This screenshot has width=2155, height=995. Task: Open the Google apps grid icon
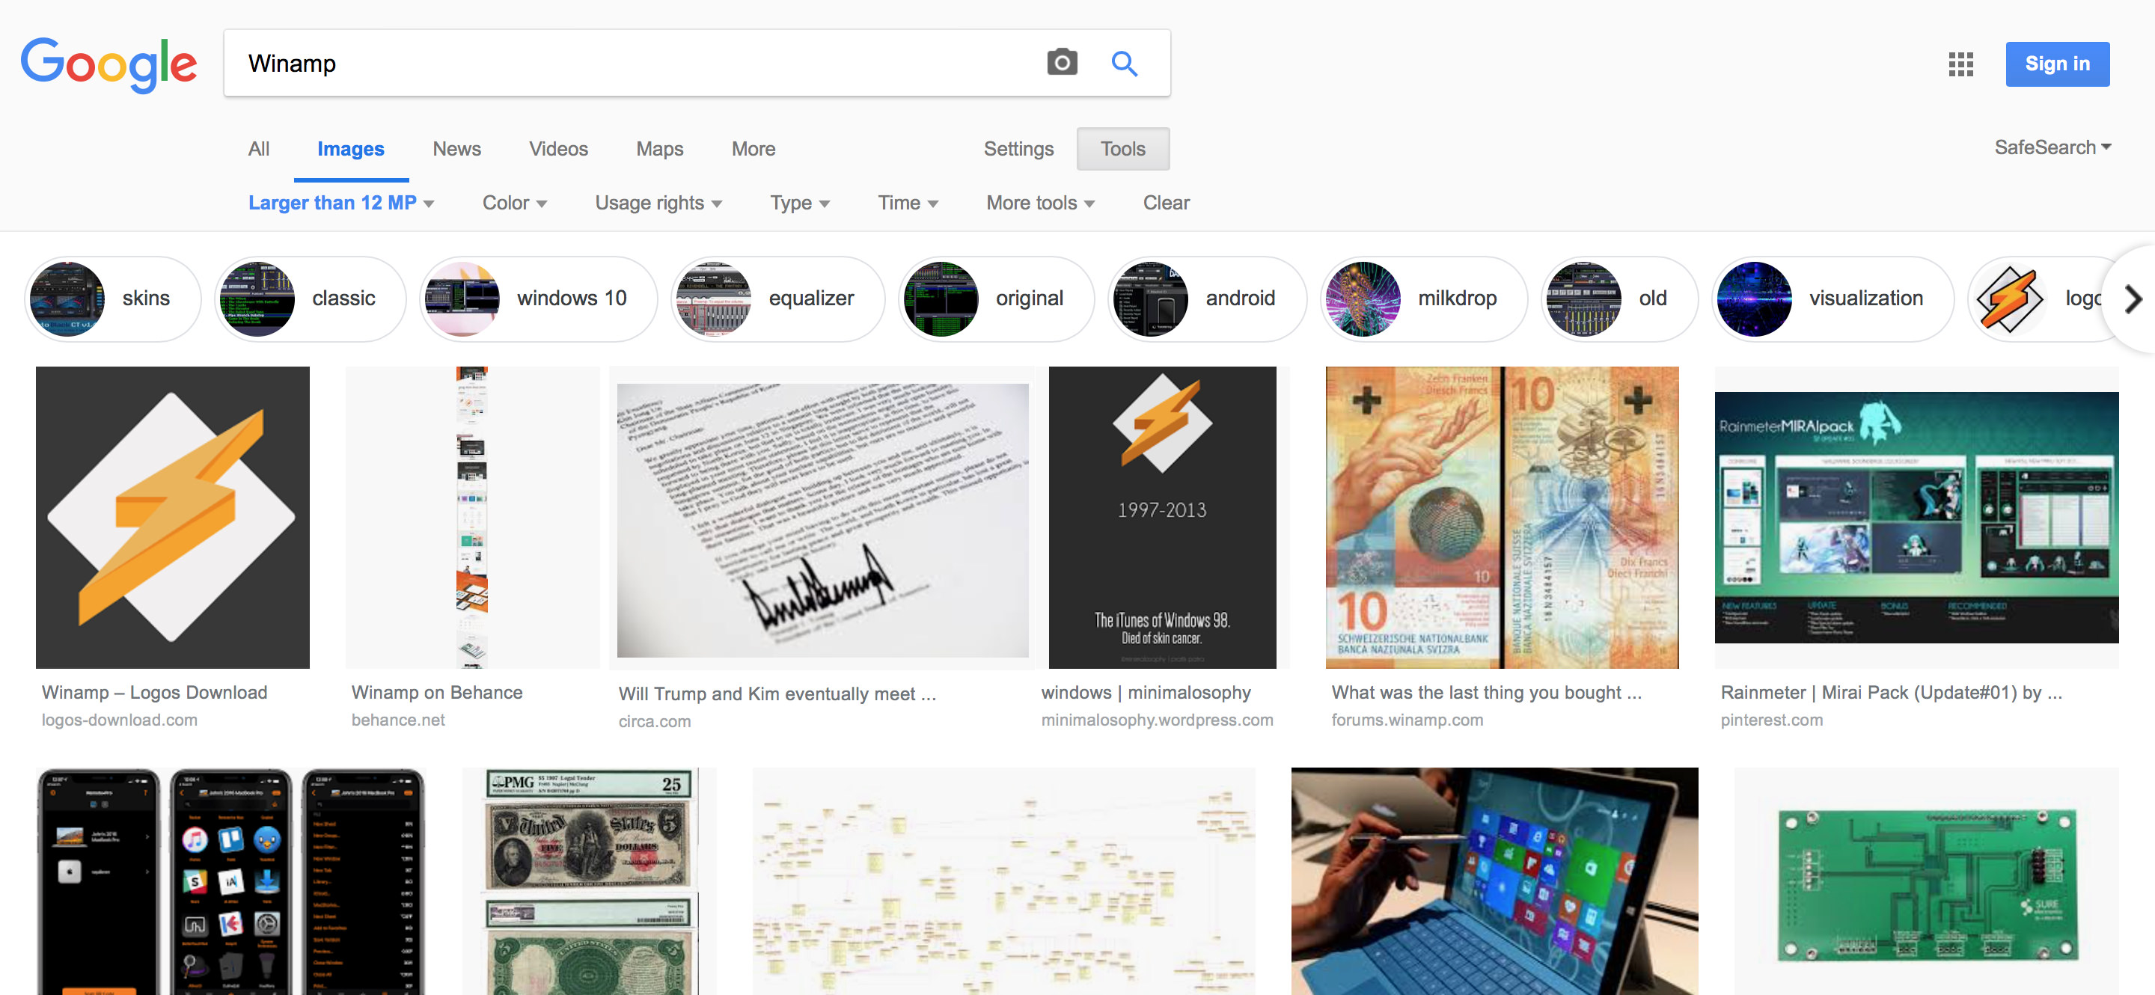point(1960,64)
